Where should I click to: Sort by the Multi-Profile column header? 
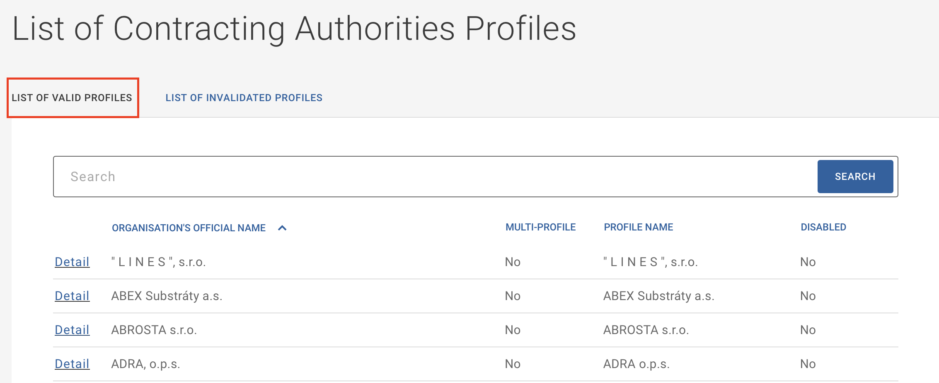pyautogui.click(x=540, y=227)
